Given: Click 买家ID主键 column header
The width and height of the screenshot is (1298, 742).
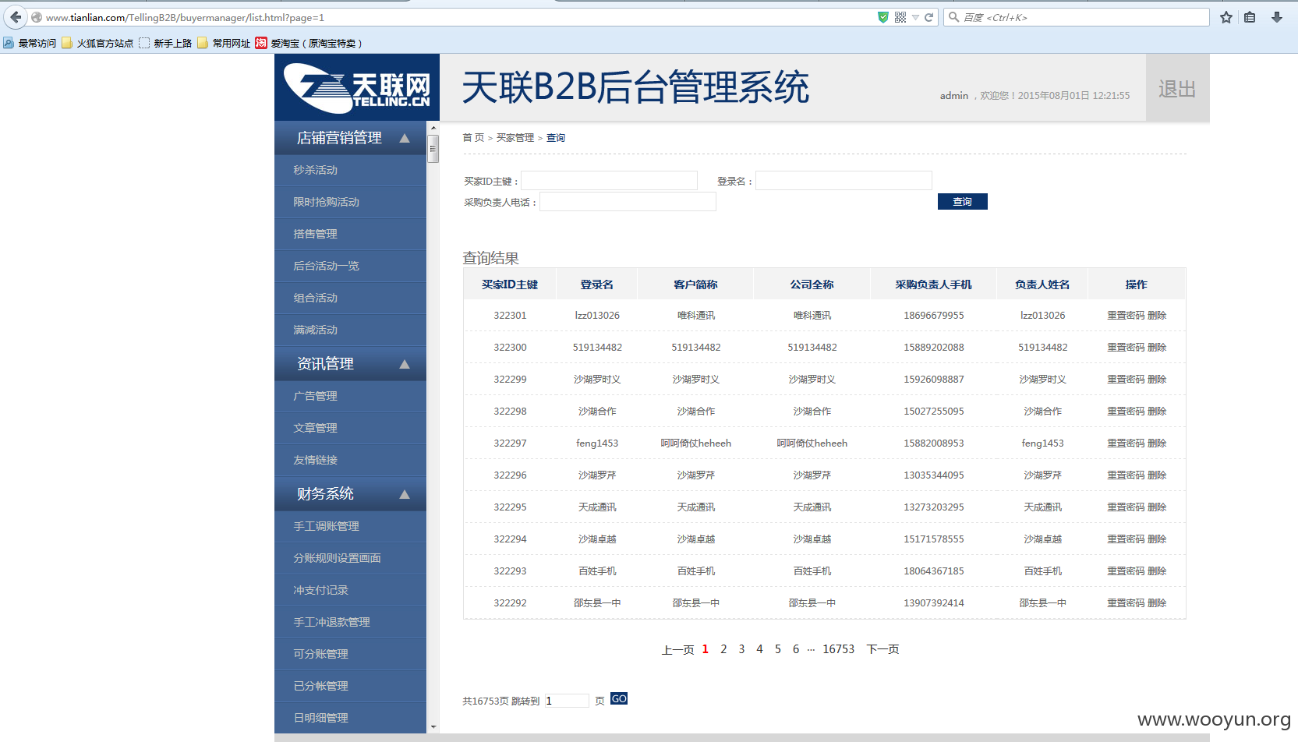Looking at the screenshot, I should pos(510,284).
